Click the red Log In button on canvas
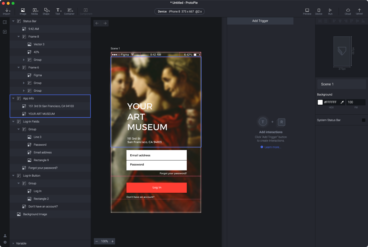The width and height of the screenshot is (368, 247). point(157,188)
